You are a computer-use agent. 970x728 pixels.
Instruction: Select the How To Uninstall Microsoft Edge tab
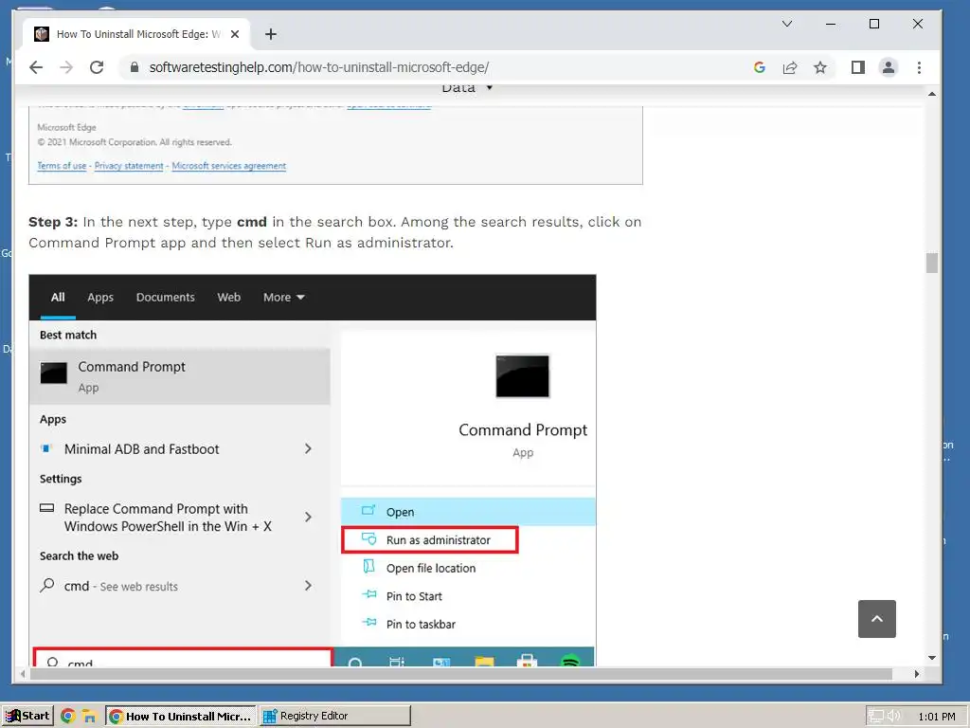137,34
